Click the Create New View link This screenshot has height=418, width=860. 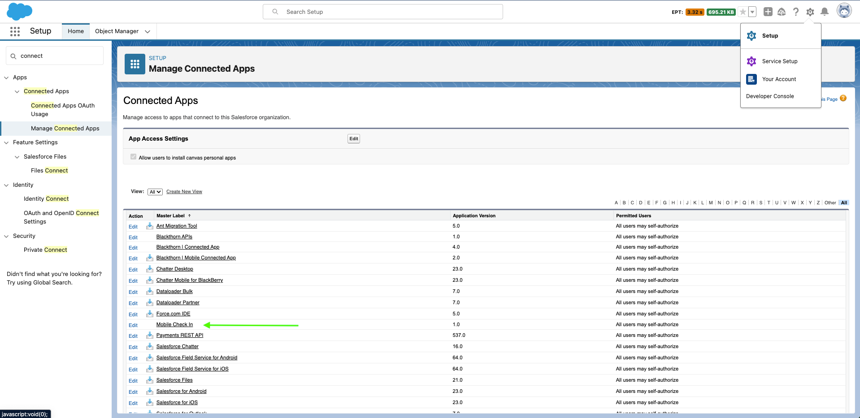184,192
